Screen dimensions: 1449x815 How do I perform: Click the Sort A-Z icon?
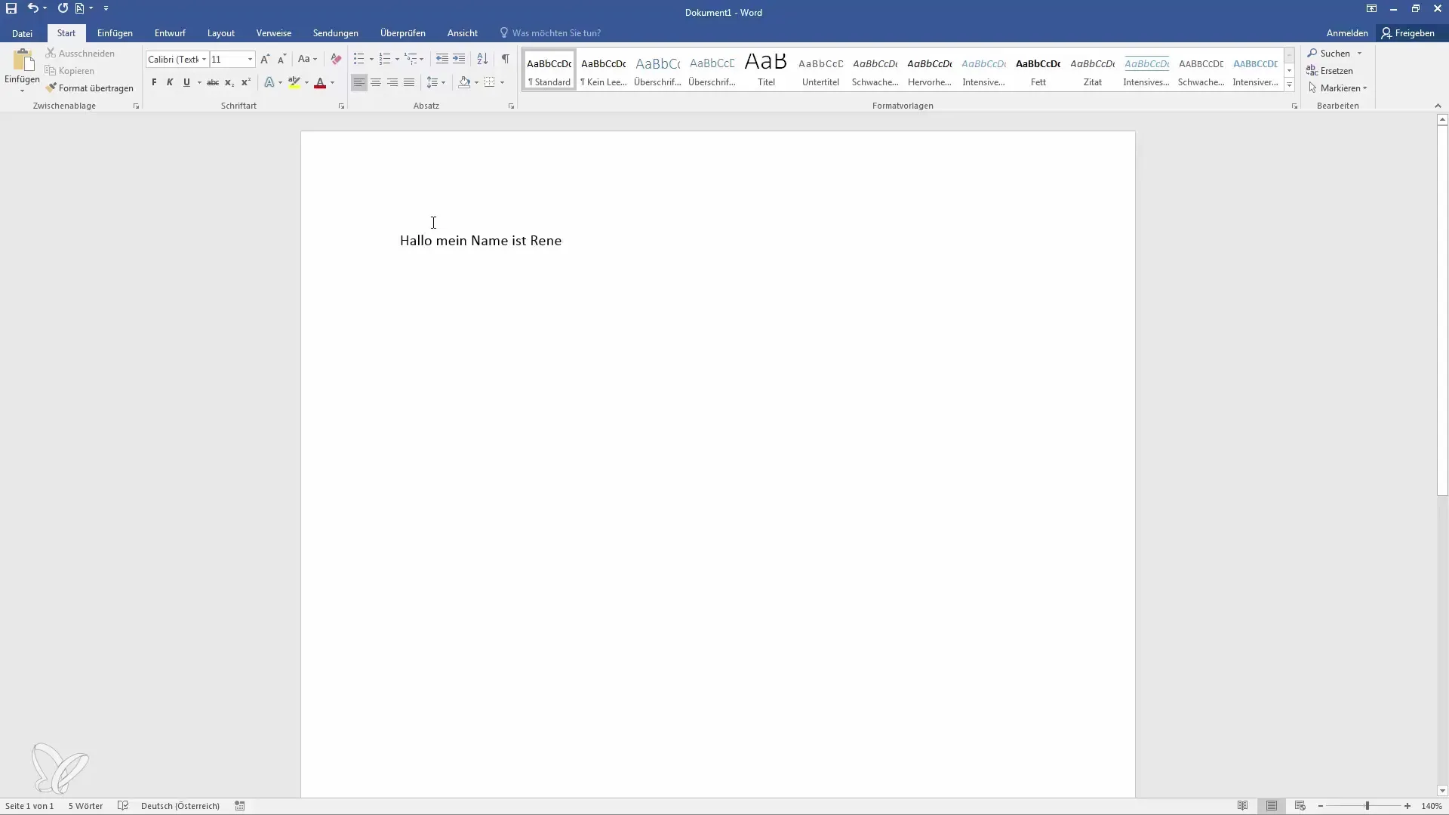pos(482,59)
